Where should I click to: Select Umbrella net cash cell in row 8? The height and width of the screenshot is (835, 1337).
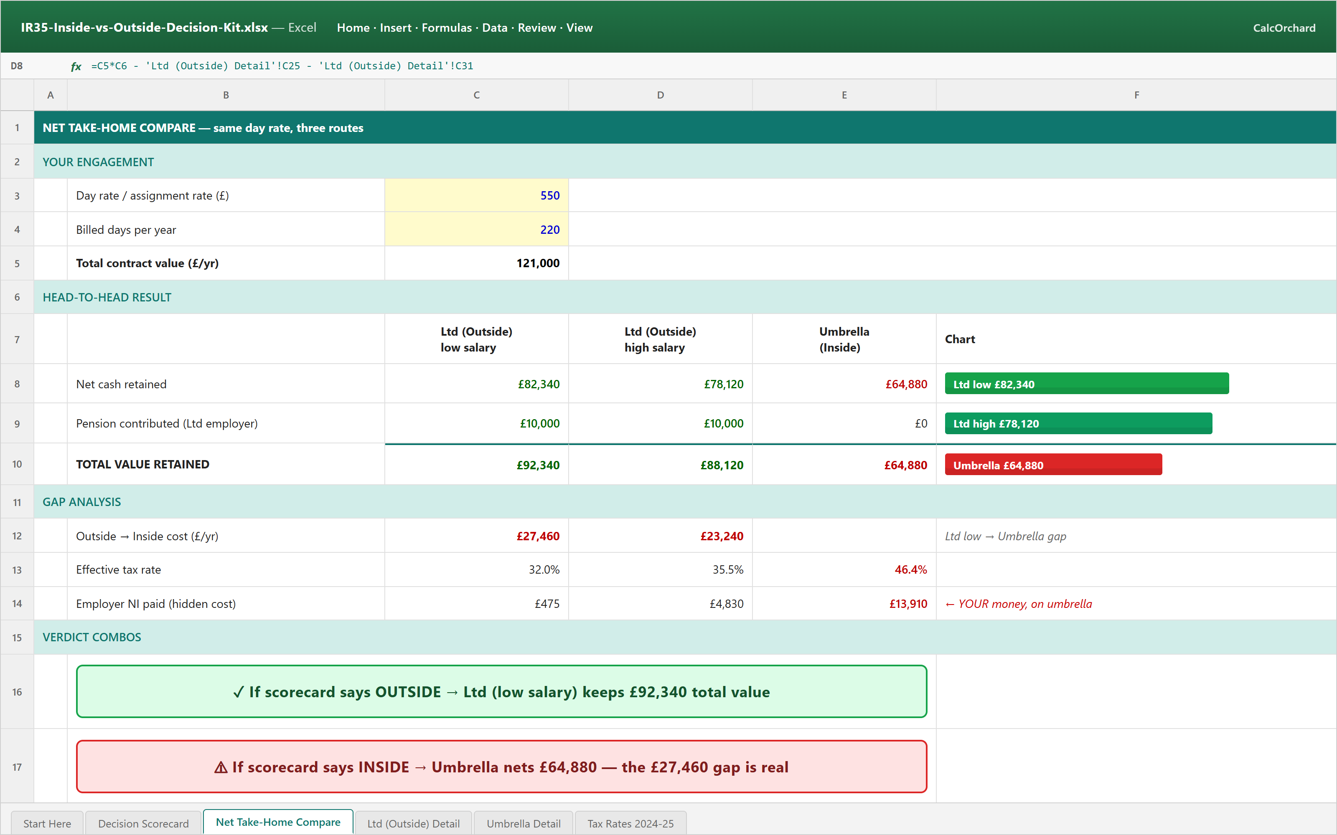[844, 384]
